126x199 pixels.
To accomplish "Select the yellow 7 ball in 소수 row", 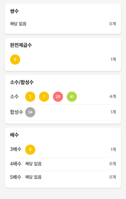I will (x=44, y=97).
